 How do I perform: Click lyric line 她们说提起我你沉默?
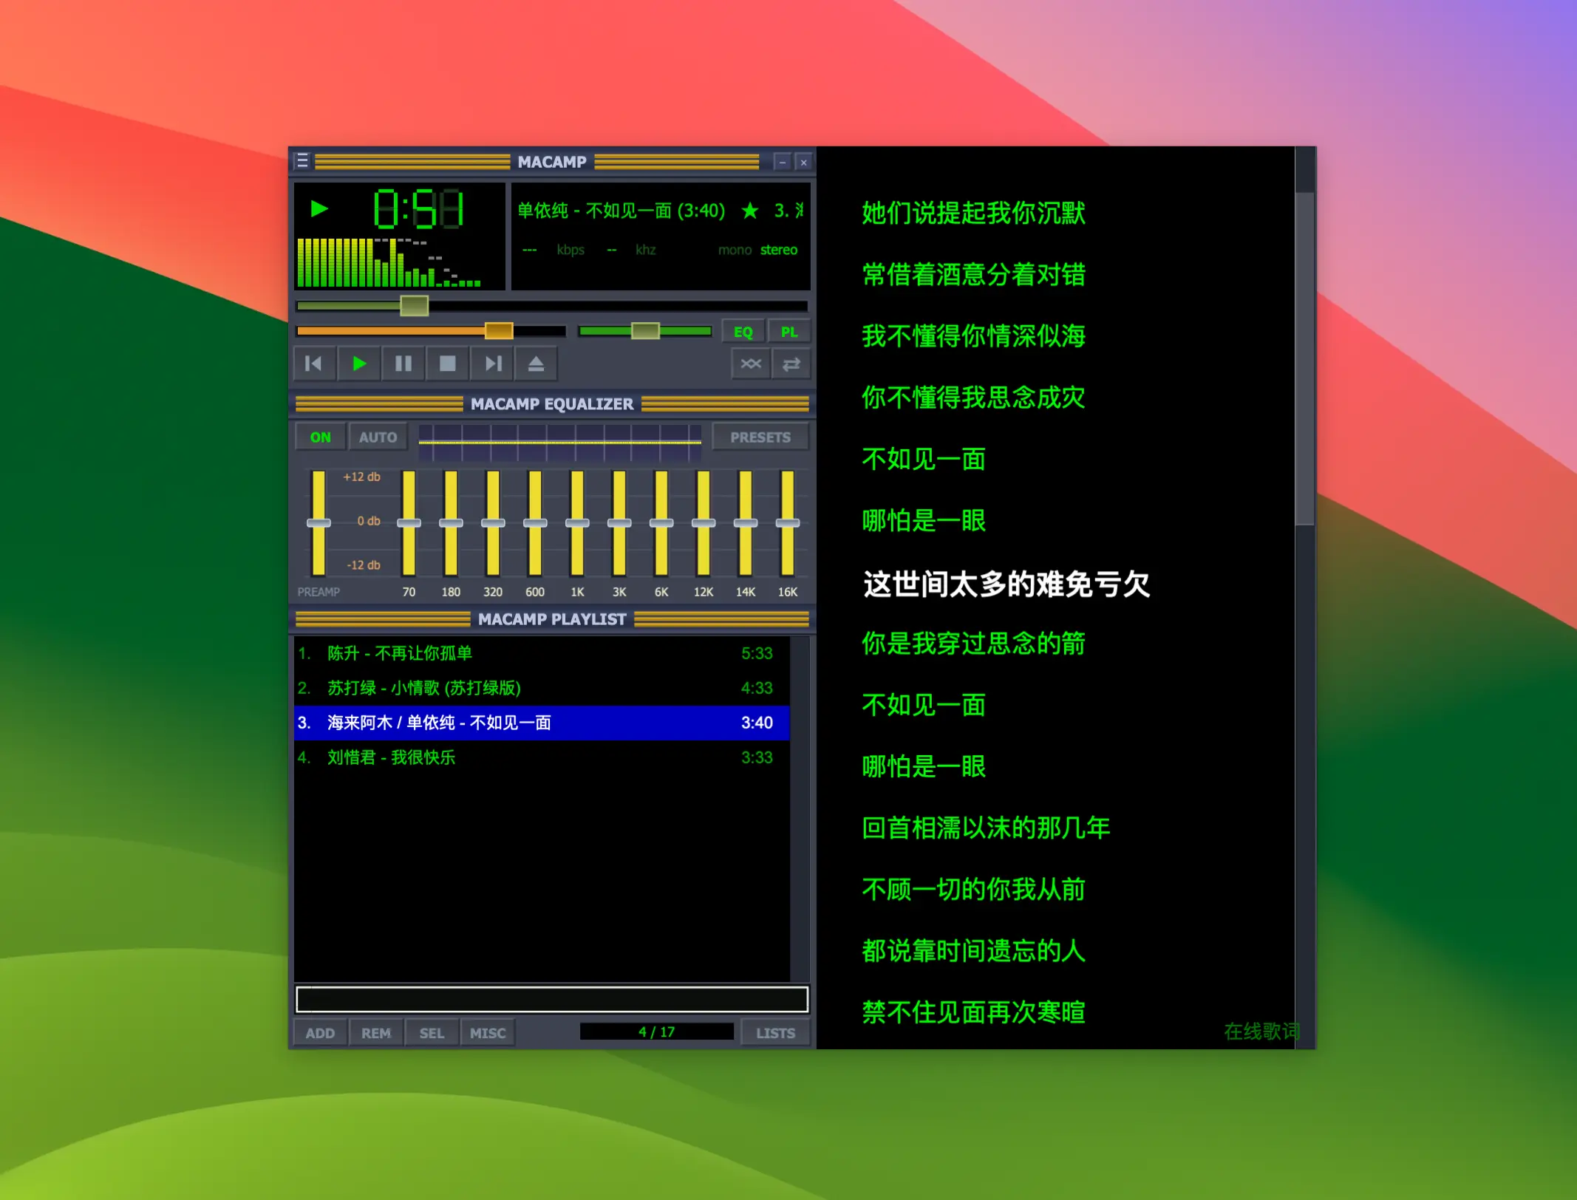(x=973, y=213)
